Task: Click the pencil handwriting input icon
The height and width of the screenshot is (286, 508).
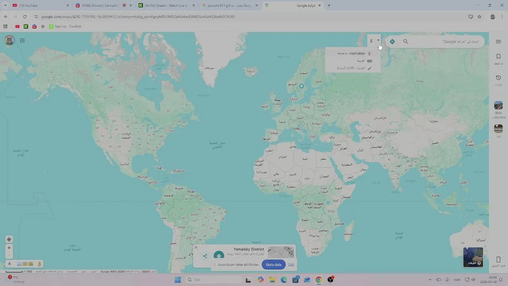Action: 369,68
